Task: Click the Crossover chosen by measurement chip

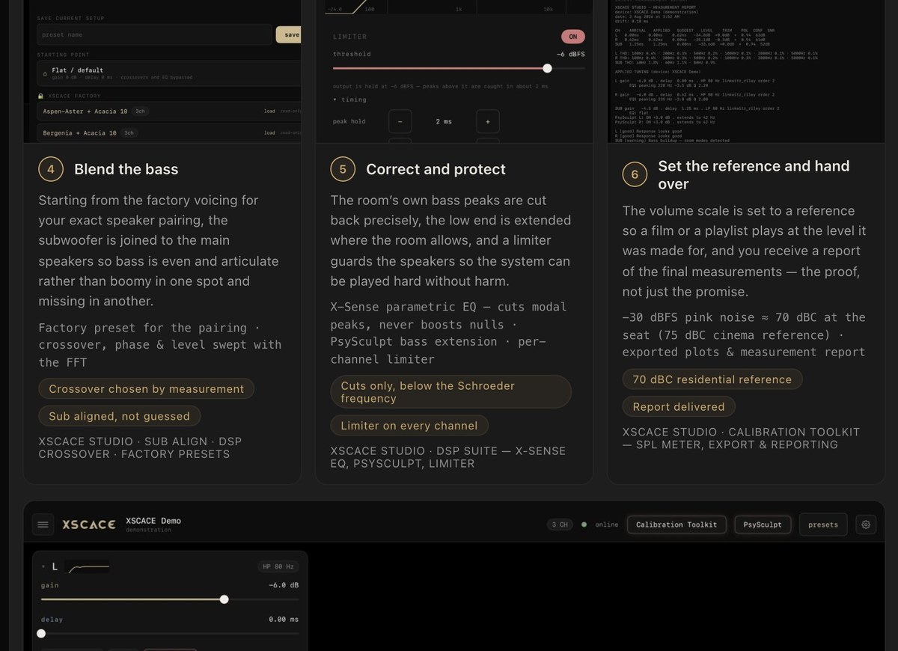Action: (147, 389)
